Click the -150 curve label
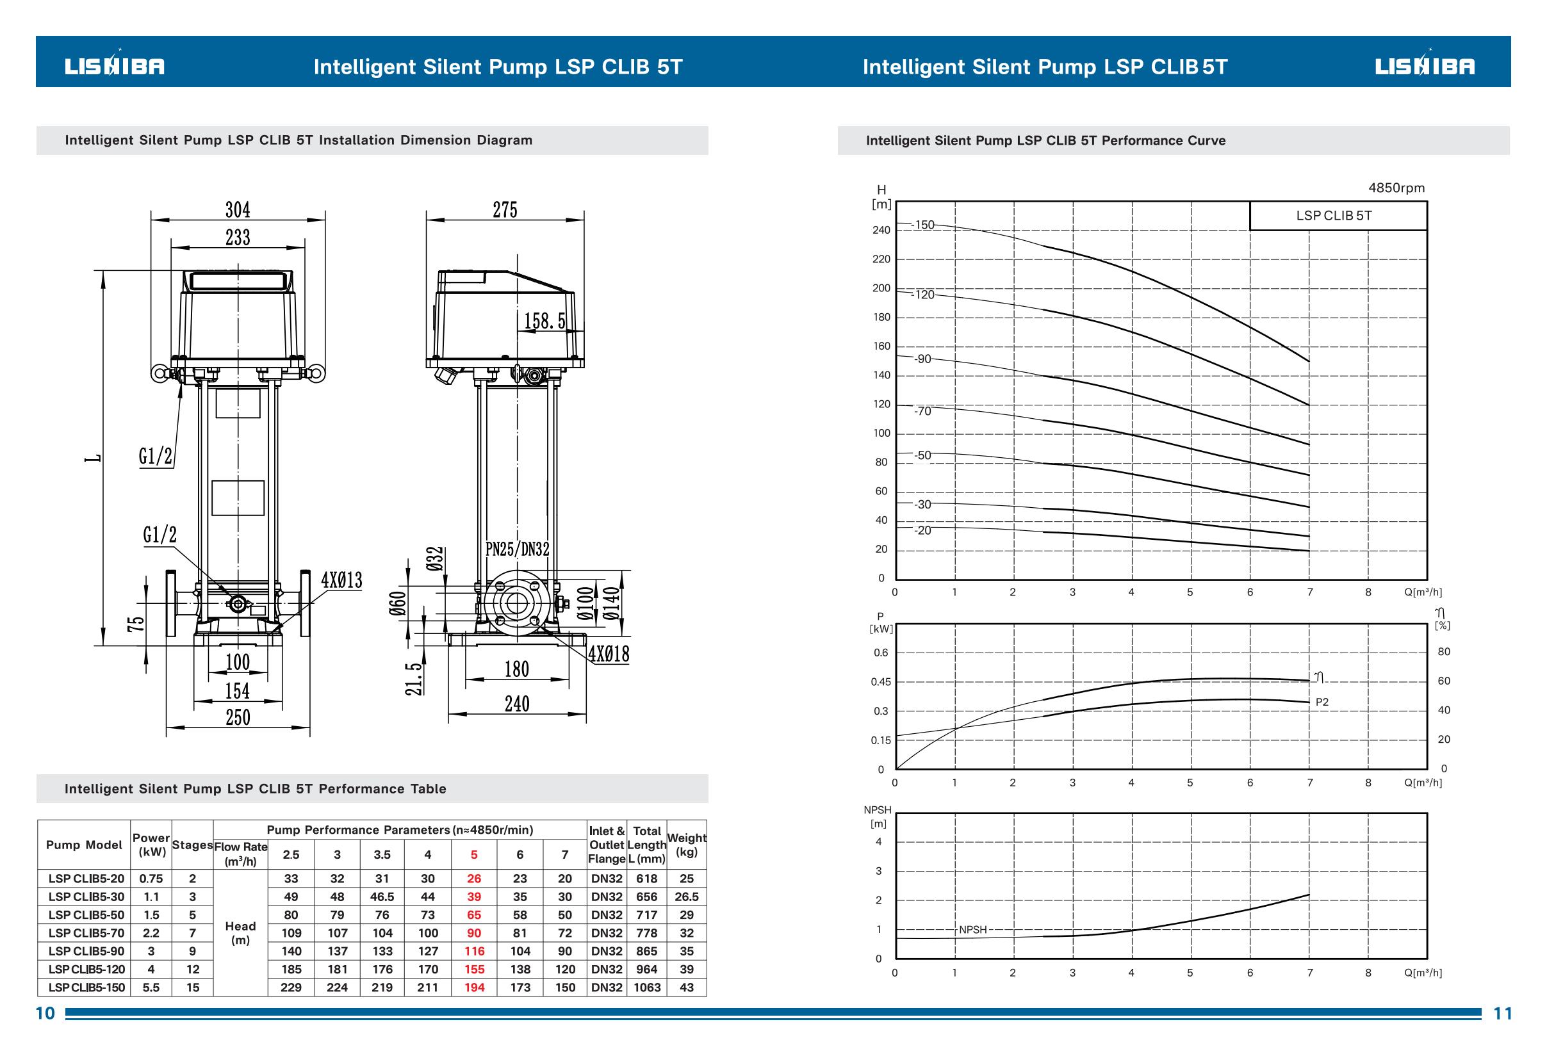 point(924,225)
